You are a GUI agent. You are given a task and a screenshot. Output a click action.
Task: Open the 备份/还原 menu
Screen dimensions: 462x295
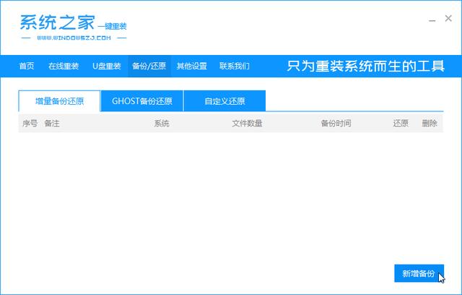point(149,67)
